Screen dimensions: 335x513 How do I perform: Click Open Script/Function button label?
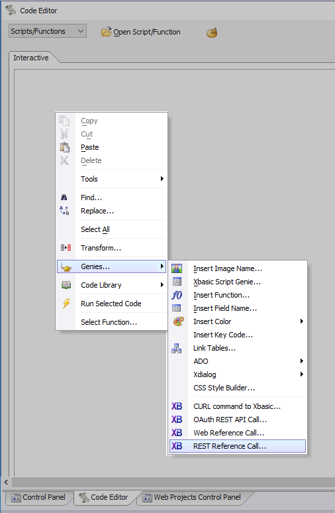tap(147, 32)
